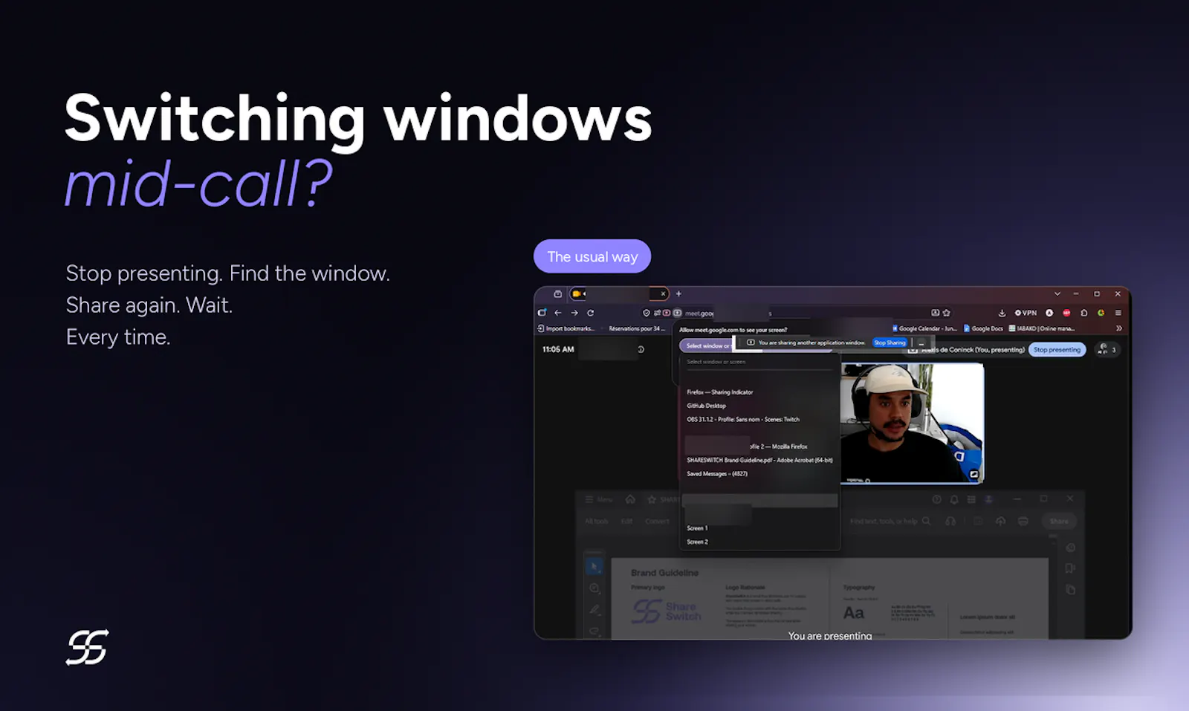Open the Import bookmarks link
Screen dimensions: 1189x711
coord(566,328)
